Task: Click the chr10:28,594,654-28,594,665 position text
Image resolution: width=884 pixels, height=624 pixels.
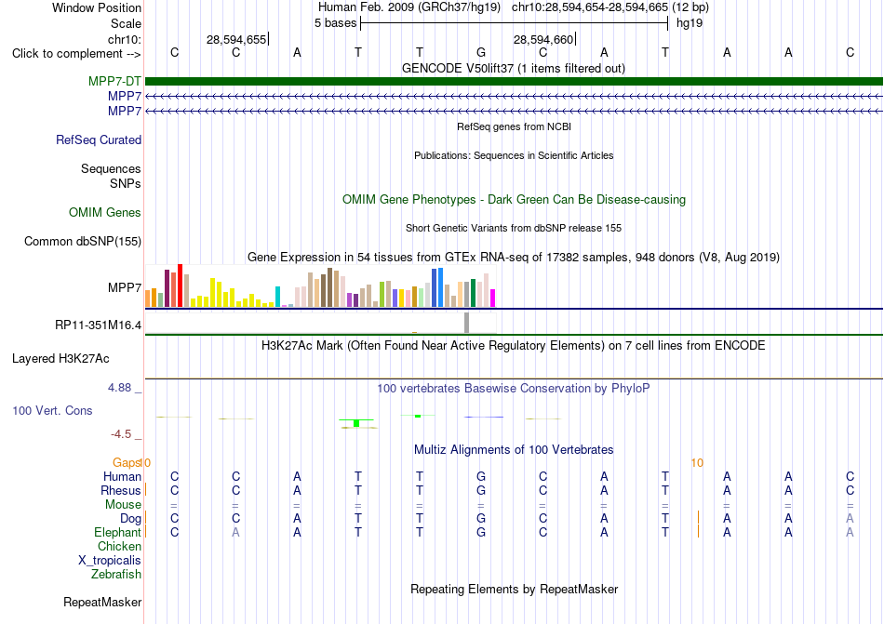Action: coord(590,7)
